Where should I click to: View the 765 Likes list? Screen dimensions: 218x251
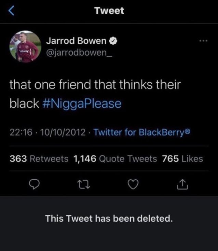click(182, 159)
